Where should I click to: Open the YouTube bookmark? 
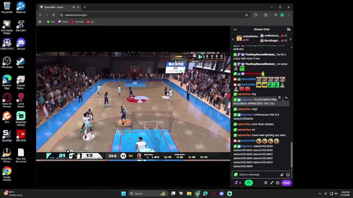pos(77,22)
